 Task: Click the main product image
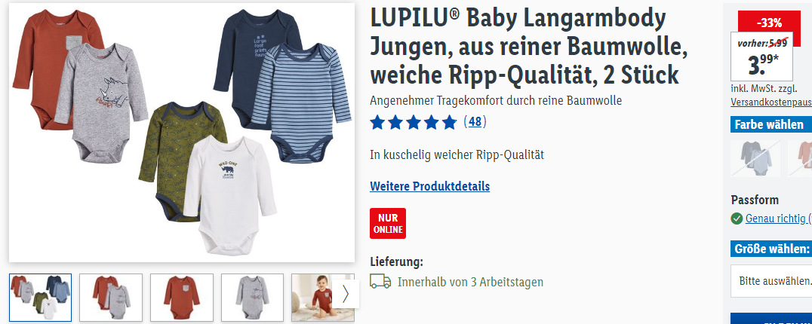pos(182,133)
